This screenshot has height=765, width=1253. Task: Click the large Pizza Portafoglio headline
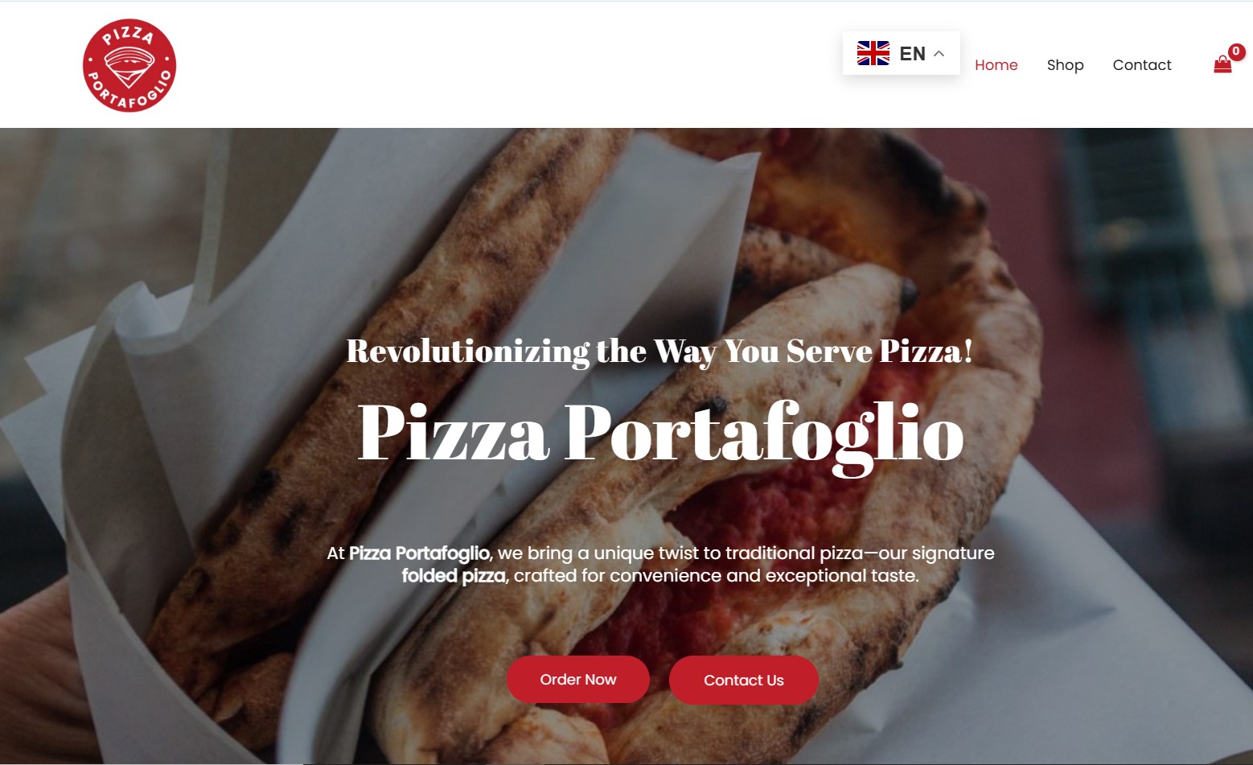pos(660,434)
